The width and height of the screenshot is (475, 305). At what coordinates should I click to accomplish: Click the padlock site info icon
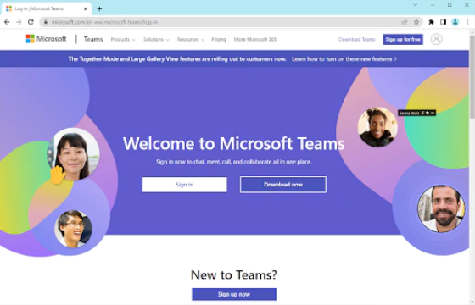point(46,22)
